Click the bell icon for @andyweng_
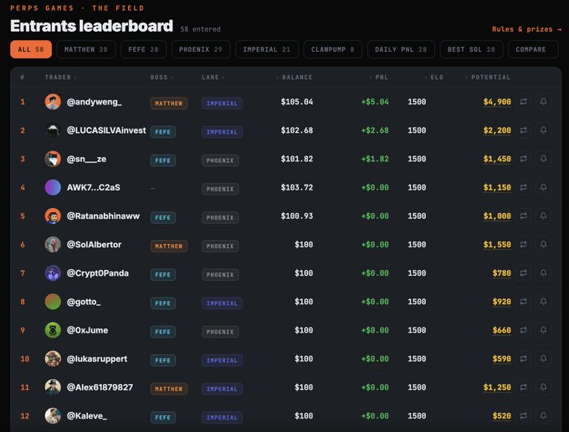Viewport: 569px width, 432px height. [543, 102]
